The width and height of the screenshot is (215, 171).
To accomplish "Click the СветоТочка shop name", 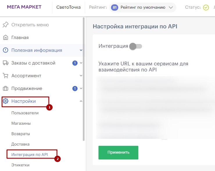I will point(68,7).
